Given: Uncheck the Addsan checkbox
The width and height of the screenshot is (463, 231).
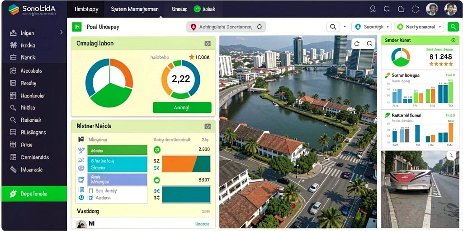Looking at the screenshot, I should tap(91, 198).
